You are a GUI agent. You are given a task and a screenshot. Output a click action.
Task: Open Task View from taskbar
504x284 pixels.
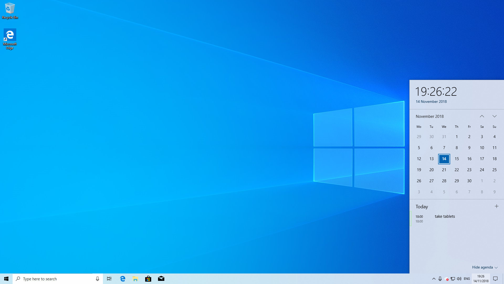click(x=109, y=279)
